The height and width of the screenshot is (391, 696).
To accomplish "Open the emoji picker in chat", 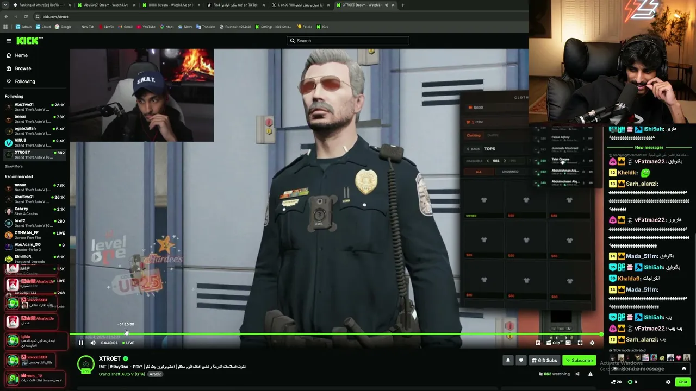I will [x=684, y=369].
